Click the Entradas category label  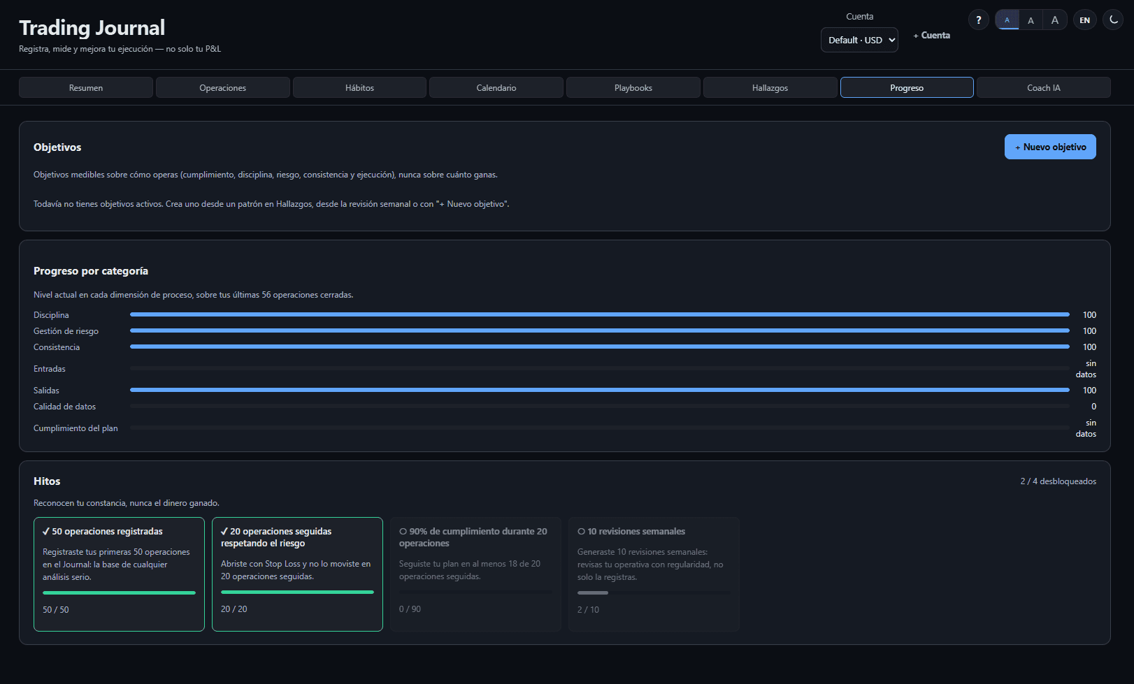click(x=50, y=369)
